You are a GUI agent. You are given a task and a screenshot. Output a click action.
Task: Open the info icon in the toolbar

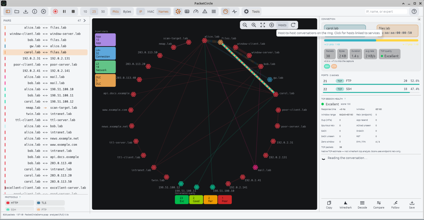(x=35, y=11)
